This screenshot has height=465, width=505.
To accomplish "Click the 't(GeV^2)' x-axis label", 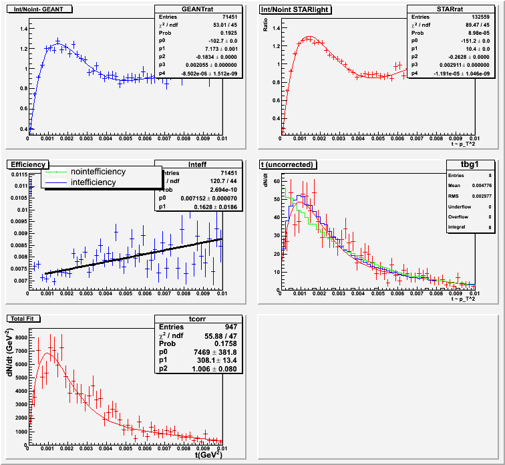I will pos(208,454).
